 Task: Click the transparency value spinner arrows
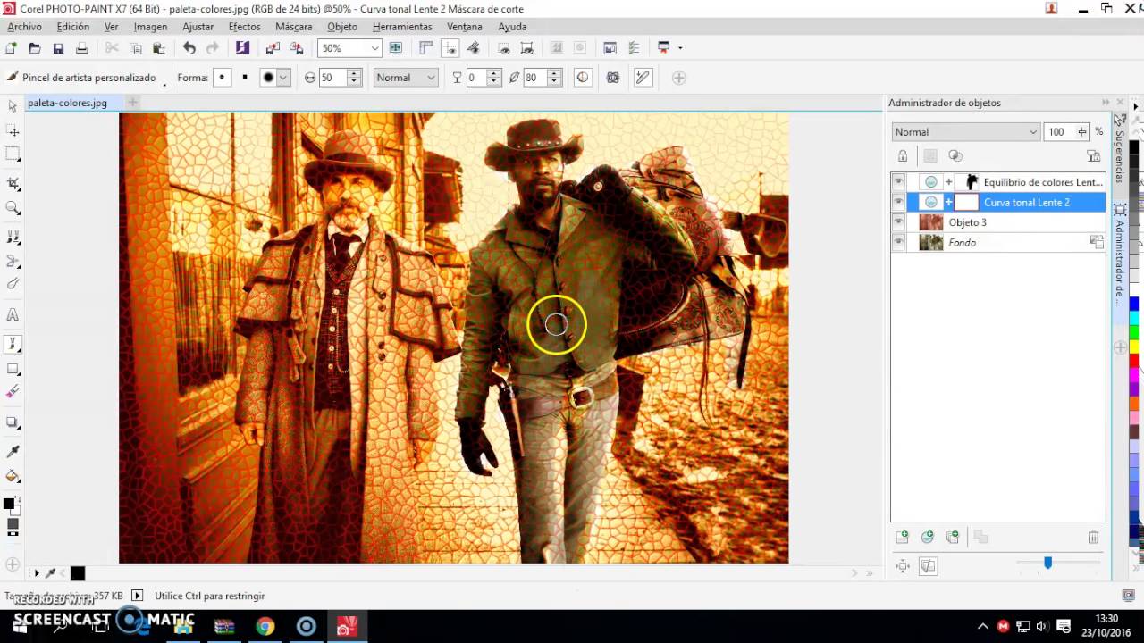pyautogui.click(x=493, y=78)
